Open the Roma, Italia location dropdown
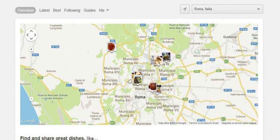 [227, 9]
